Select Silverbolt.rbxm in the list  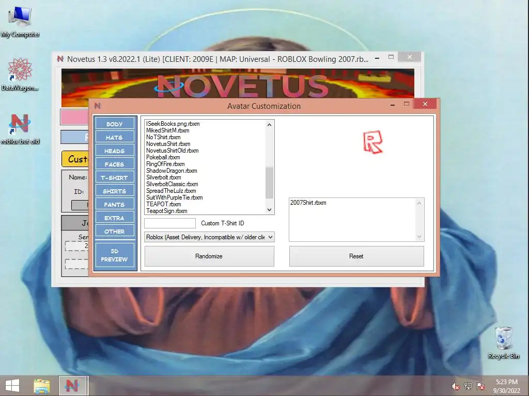164,177
